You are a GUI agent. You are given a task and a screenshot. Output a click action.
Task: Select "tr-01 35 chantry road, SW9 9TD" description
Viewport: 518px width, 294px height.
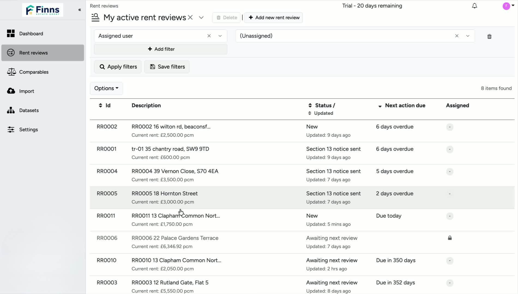170,149
